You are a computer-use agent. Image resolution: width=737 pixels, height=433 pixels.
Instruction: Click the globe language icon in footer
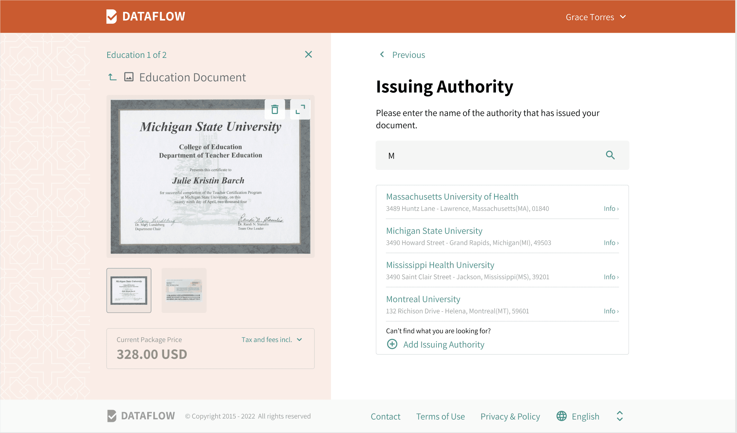tap(561, 416)
